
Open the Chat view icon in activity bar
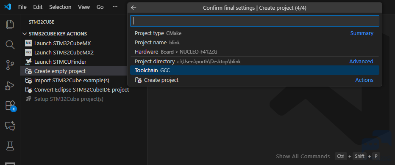(x=10, y=126)
